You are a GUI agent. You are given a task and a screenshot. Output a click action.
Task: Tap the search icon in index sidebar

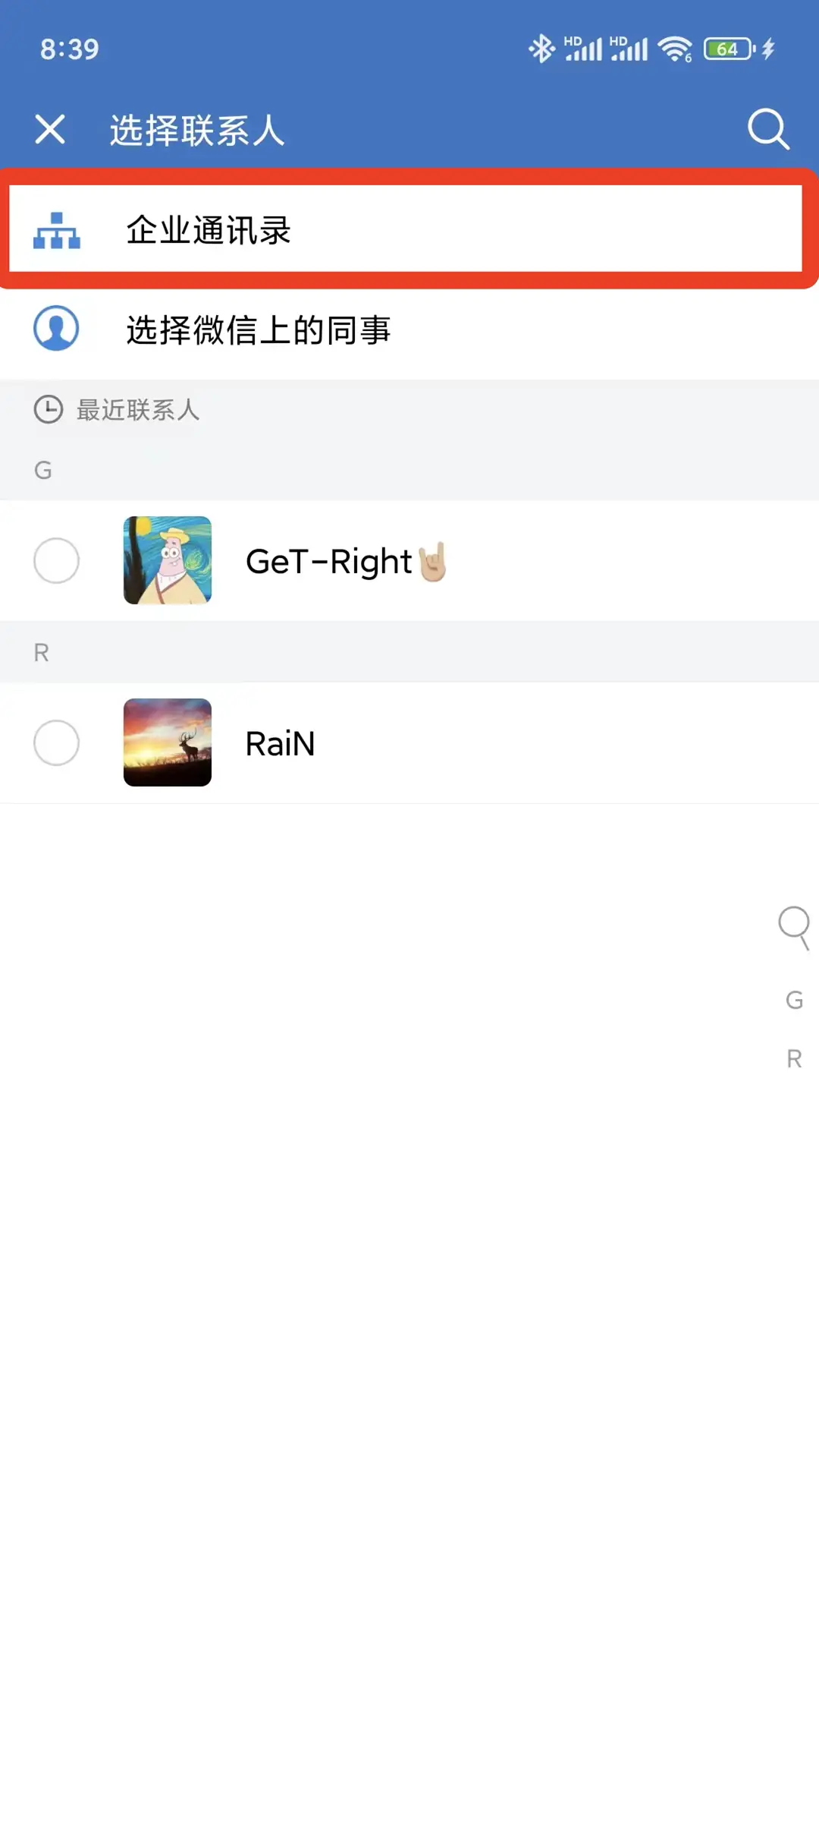[794, 927]
